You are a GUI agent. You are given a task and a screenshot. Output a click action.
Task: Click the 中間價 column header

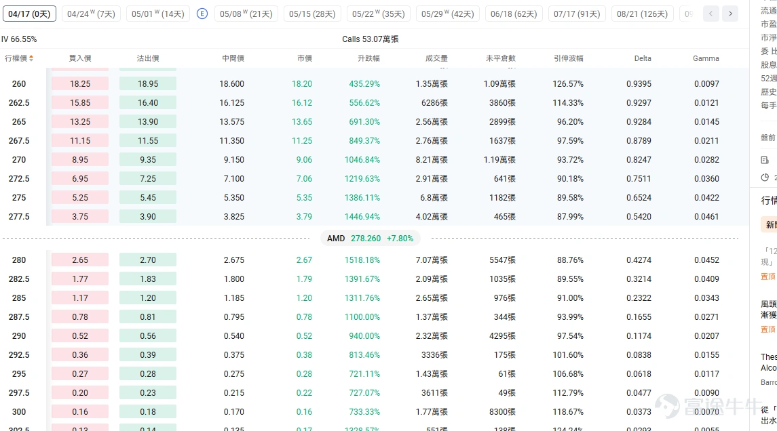(233, 58)
